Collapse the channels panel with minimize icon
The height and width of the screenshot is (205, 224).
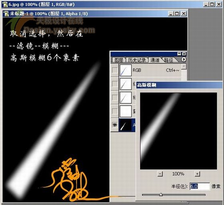coord(179,54)
